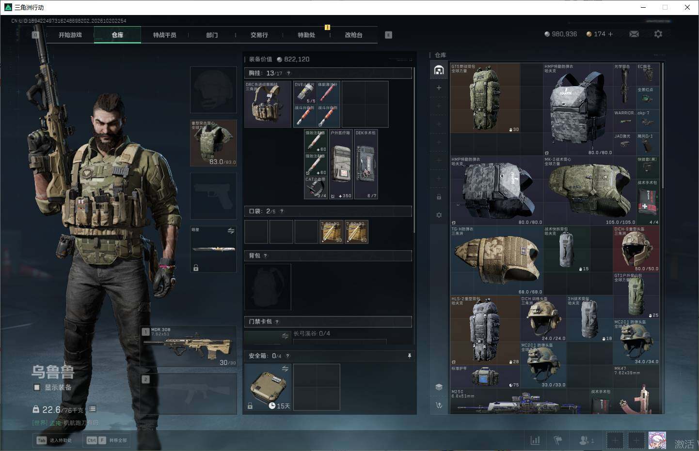
Task: Click the warehouse sidebar lock icon
Action: pos(439,197)
